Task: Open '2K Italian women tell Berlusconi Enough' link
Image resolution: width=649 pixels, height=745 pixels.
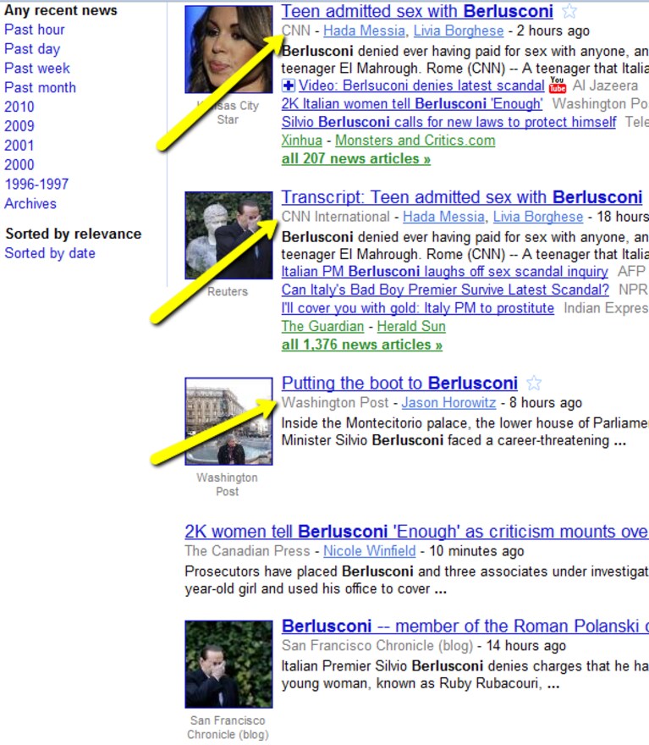Action: pyautogui.click(x=412, y=103)
